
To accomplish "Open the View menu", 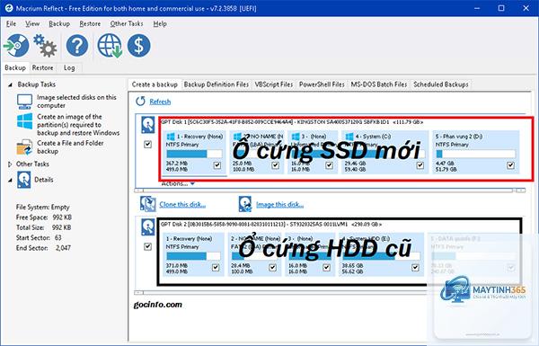I will tap(32, 23).
